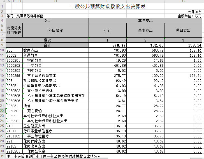Select the 住房公积金 cell
This screenshot has height=159, width=204.
(x=55, y=151)
